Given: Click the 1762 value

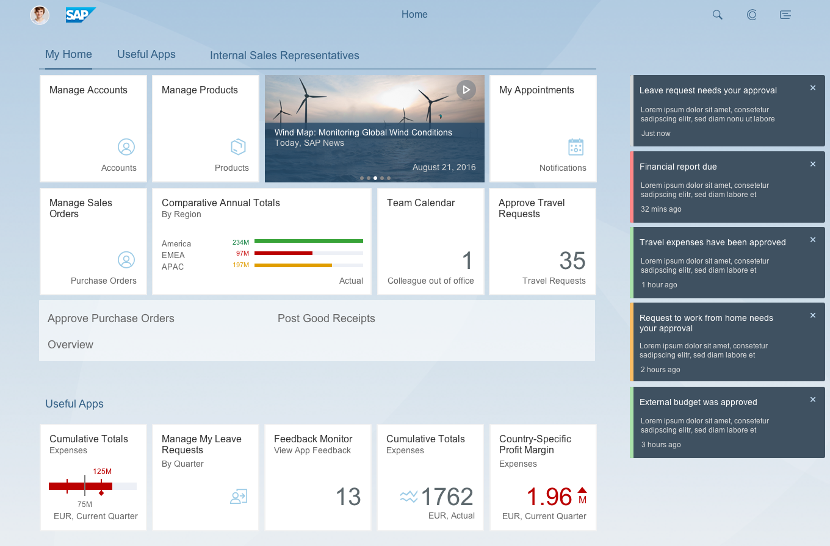Looking at the screenshot, I should [x=447, y=497].
